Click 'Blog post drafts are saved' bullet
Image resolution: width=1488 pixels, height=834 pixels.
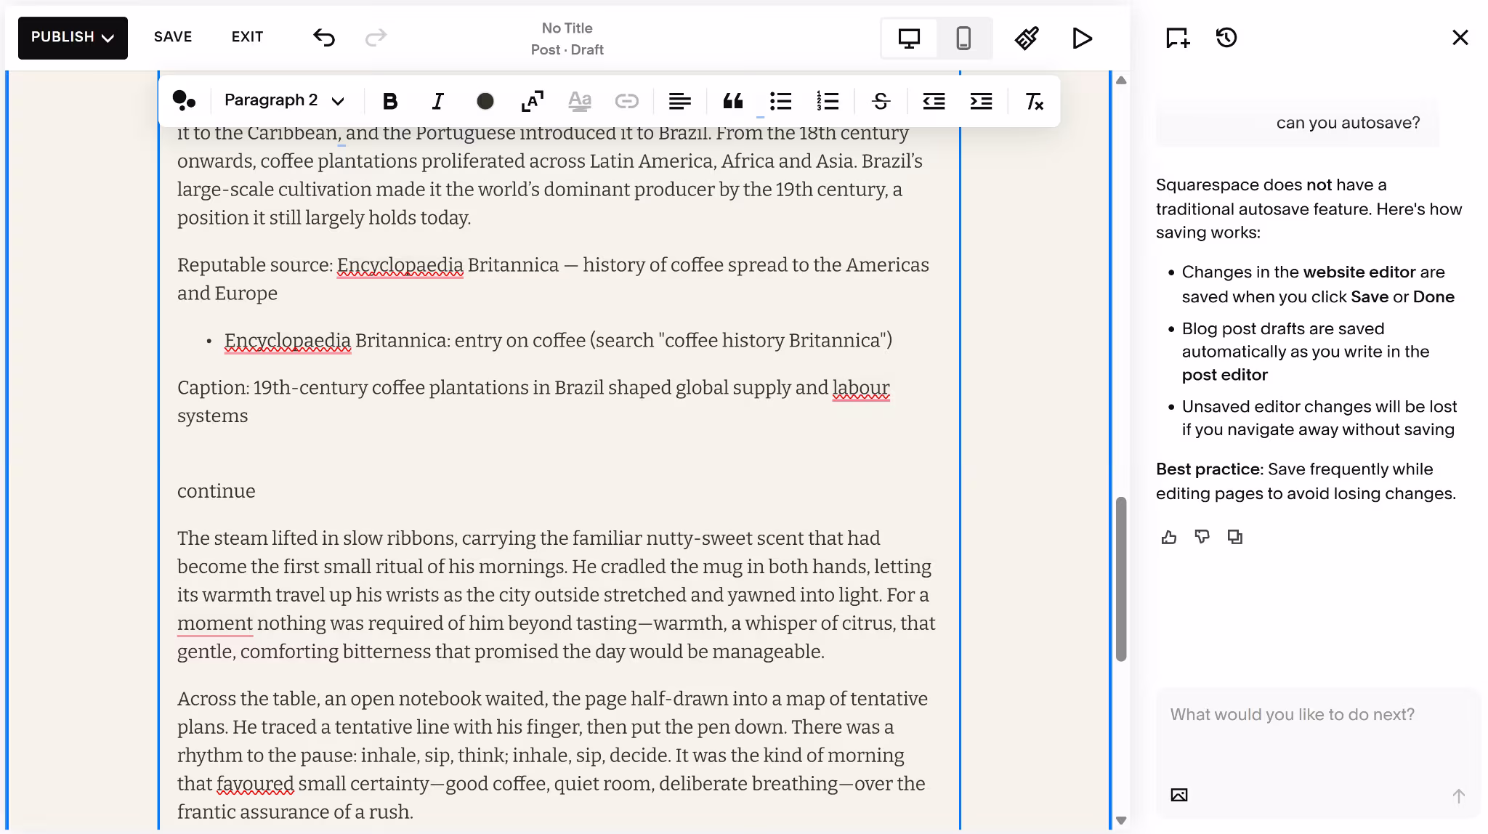(x=1306, y=352)
